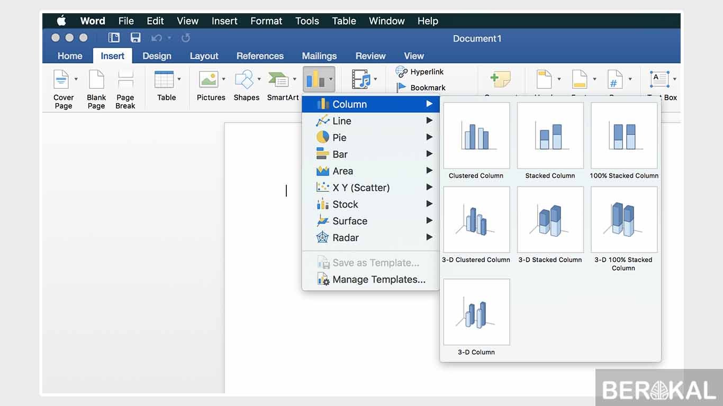Screen dimensions: 723x406
Task: Open the File menu in menu bar
Action: click(x=126, y=21)
